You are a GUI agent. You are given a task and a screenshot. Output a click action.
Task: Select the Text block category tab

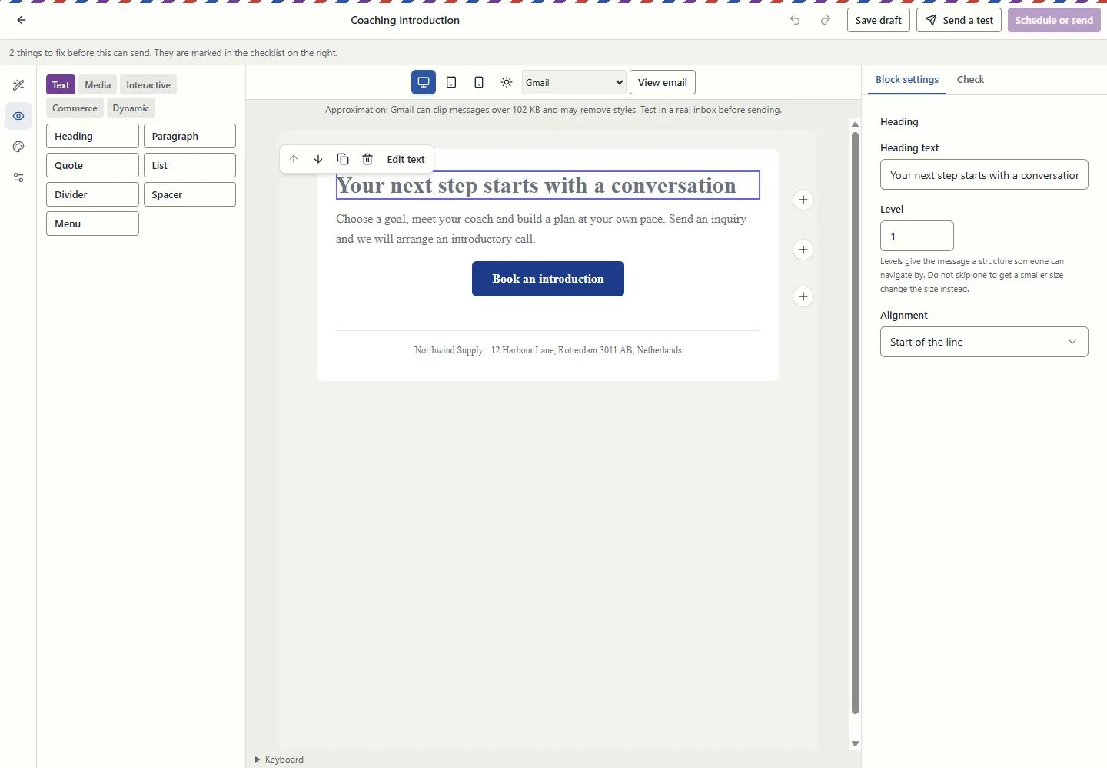coord(61,85)
